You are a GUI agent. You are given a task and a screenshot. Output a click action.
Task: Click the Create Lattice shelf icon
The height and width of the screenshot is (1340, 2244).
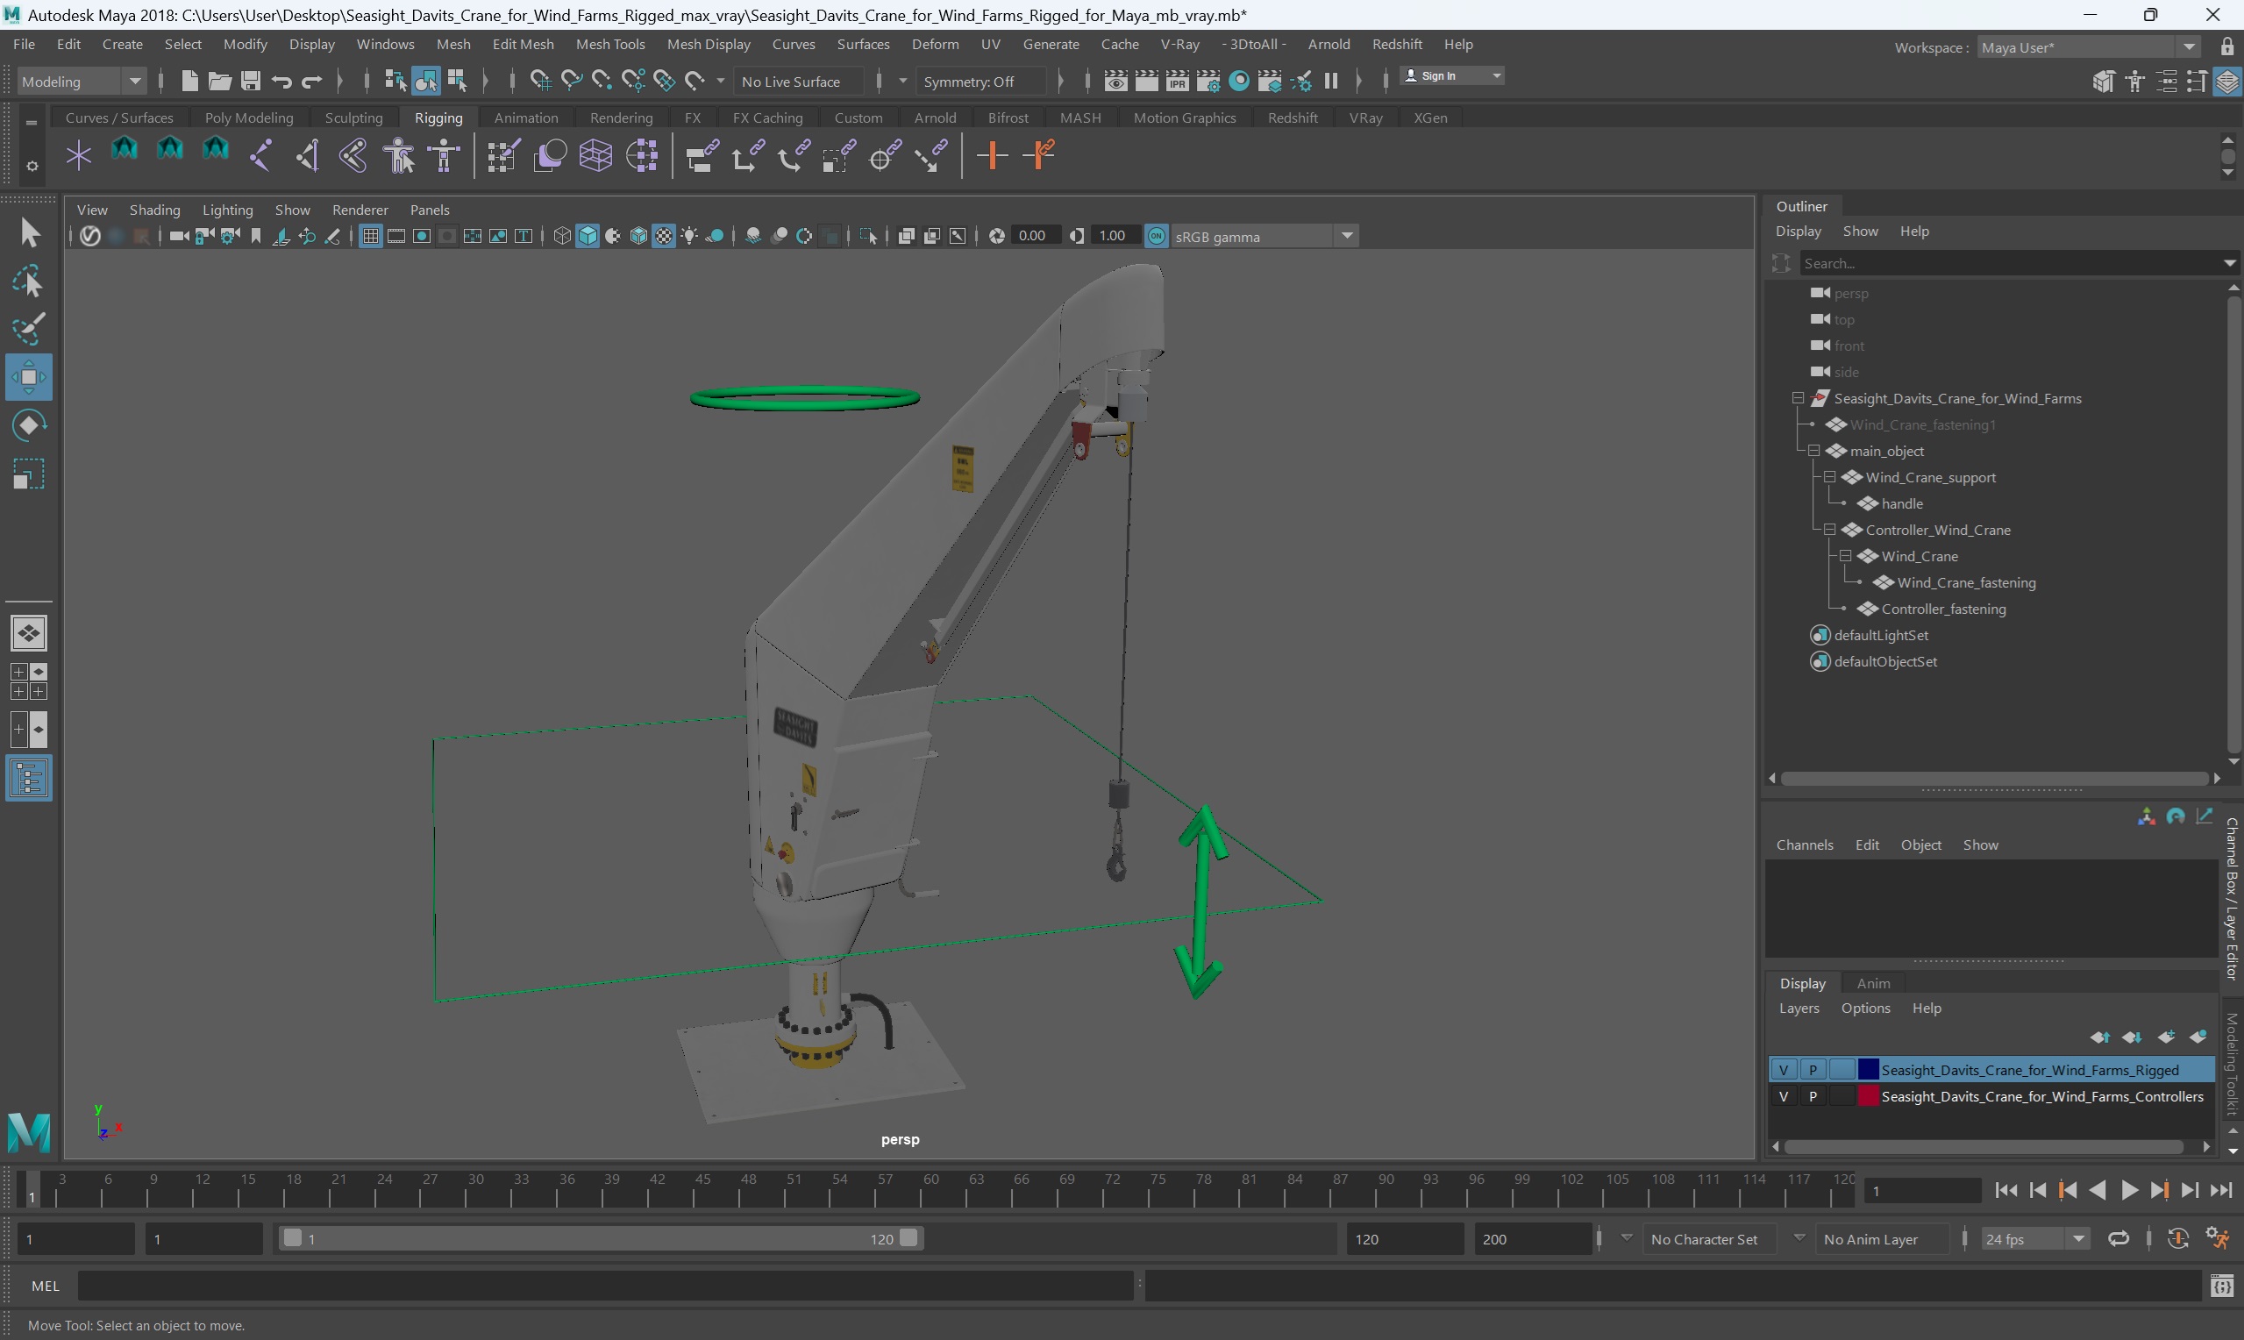click(595, 155)
